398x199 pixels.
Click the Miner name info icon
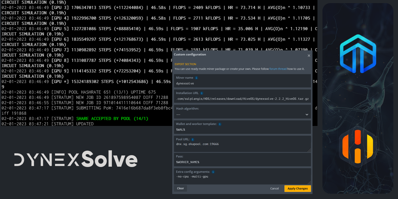(x=196, y=77)
